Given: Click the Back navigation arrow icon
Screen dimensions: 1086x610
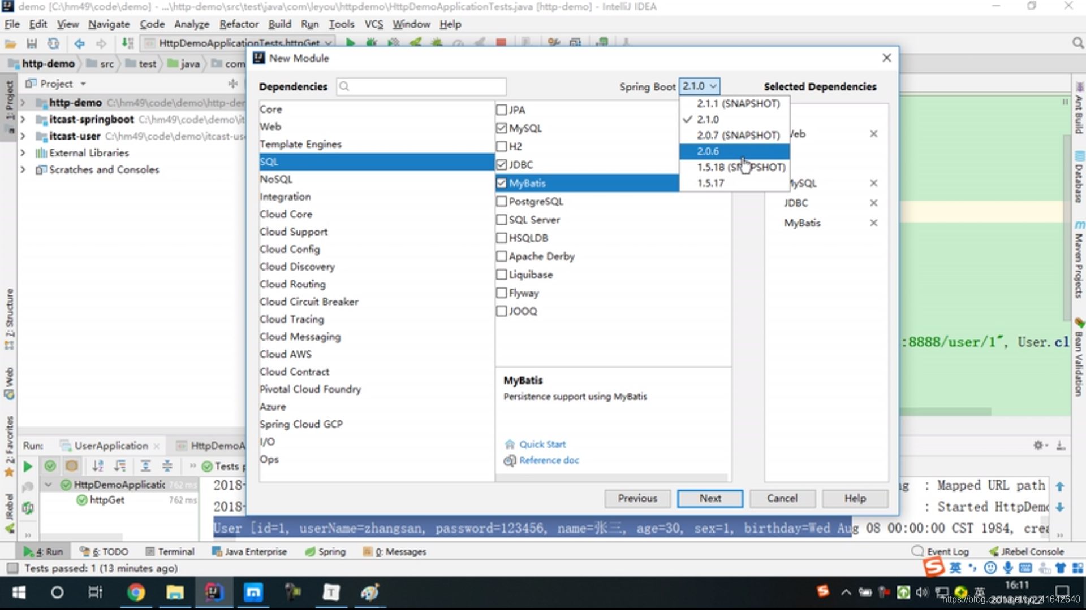Looking at the screenshot, I should (x=79, y=43).
